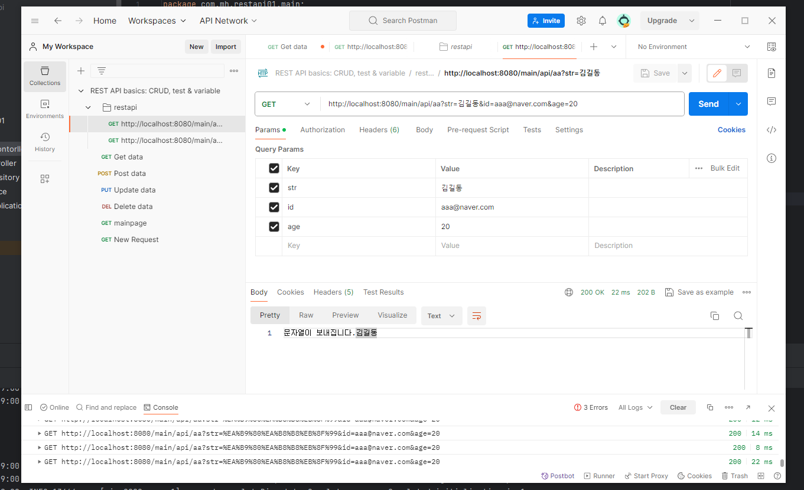This screenshot has height=490, width=804.
Task: Switch to edit mode pencil icon
Action: 717,73
